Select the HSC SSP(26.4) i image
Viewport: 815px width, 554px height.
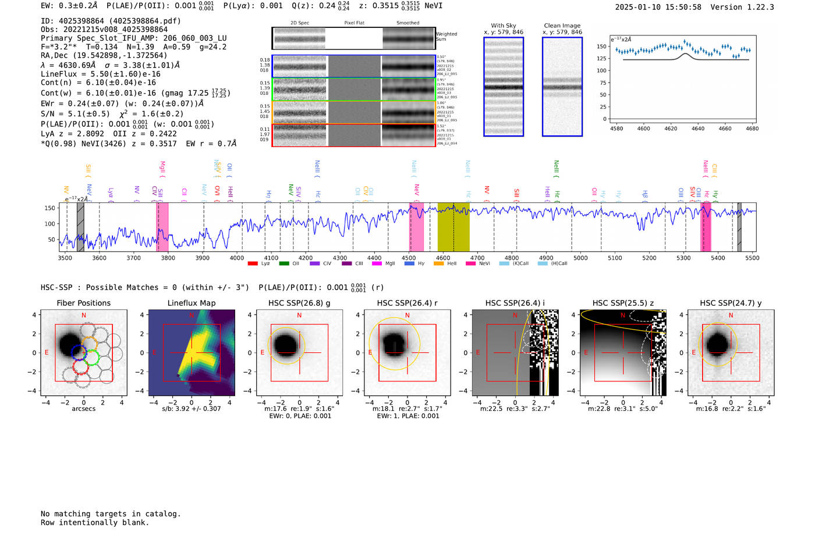click(x=515, y=353)
